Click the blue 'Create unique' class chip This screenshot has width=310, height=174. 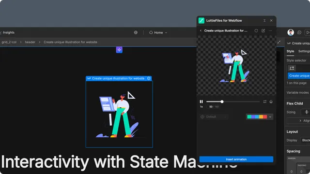click(299, 76)
